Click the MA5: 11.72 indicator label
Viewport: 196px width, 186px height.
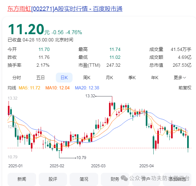coord(29,88)
